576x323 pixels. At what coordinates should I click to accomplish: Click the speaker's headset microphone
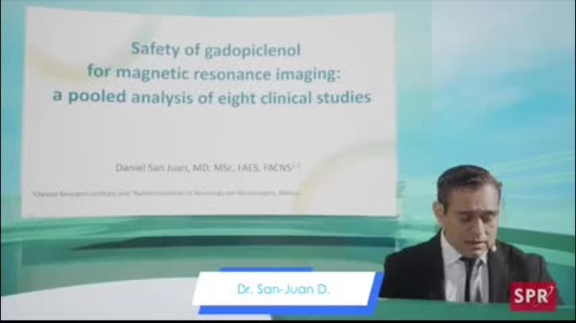coord(493,248)
